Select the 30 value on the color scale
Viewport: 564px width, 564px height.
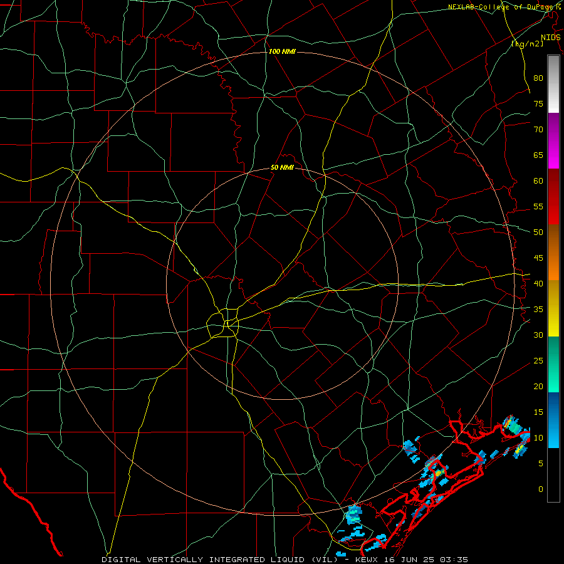tap(538, 335)
